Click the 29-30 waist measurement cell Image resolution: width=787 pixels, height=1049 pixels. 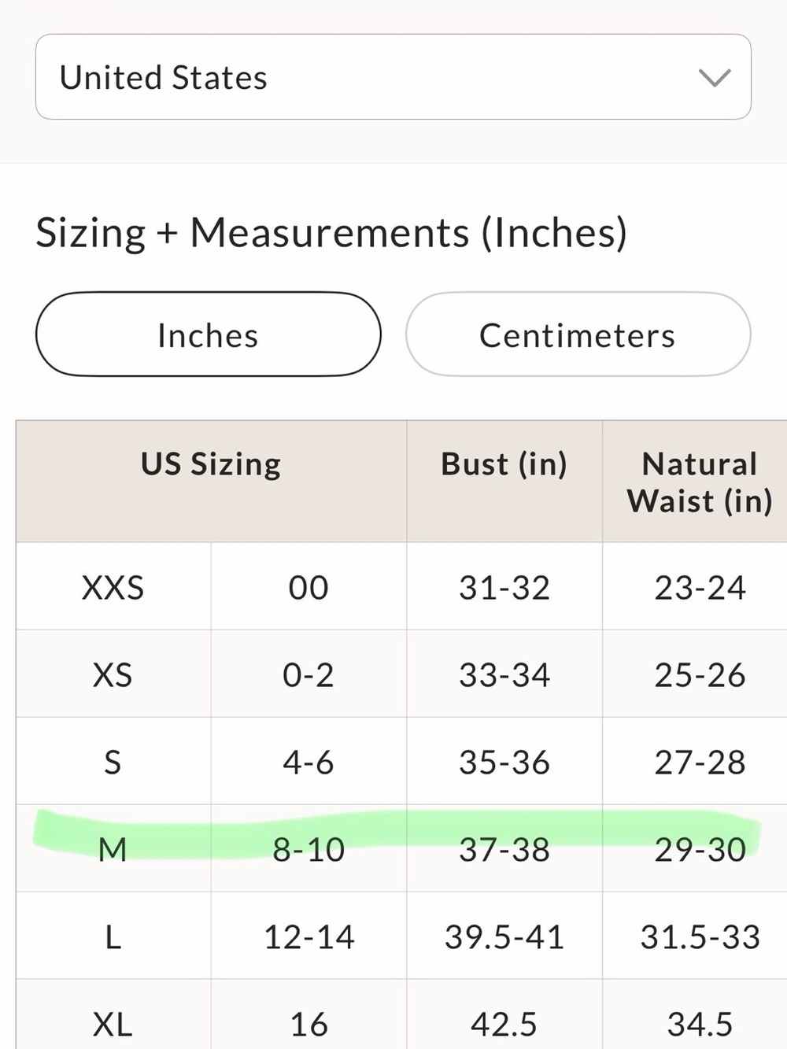700,849
